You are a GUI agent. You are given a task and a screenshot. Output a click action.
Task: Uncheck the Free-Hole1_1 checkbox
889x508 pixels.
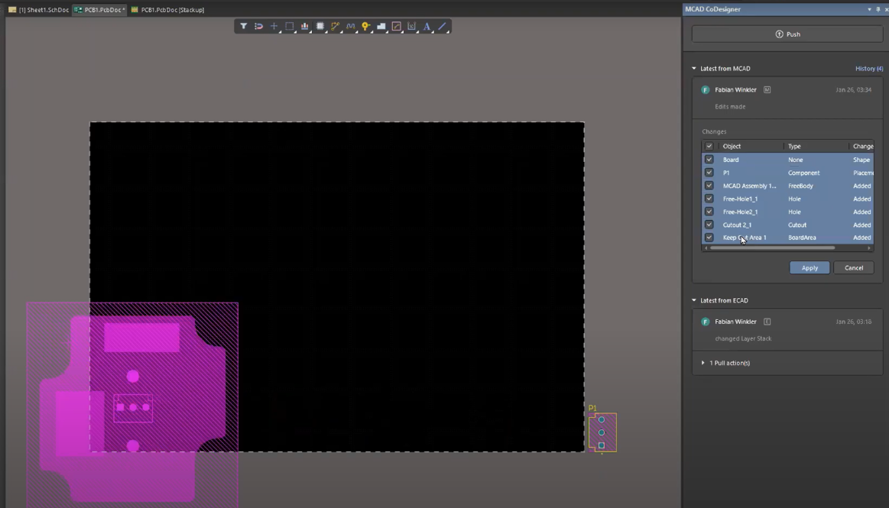tap(709, 199)
